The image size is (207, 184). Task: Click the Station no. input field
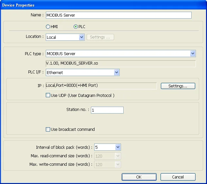107,110
